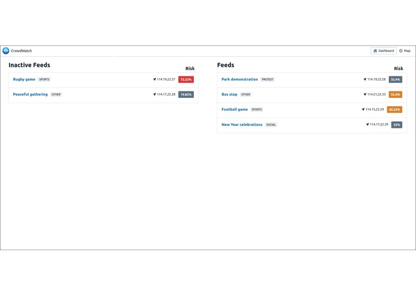Switch to the Map view

[x=405, y=51]
